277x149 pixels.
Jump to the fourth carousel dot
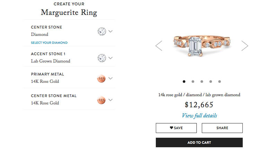[x=211, y=82]
